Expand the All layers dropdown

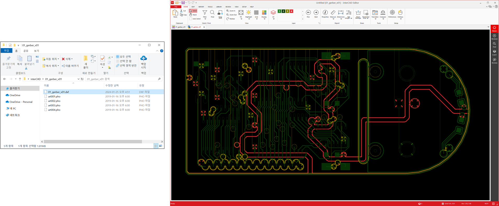point(273,19)
